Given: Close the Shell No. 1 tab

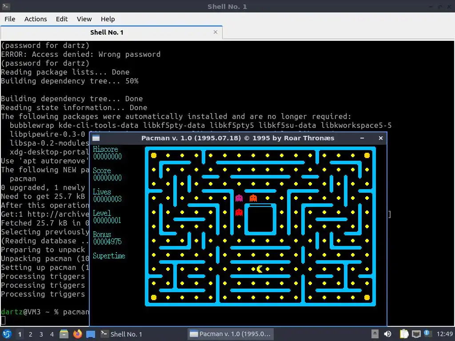Looking at the screenshot, I should 216,32.
